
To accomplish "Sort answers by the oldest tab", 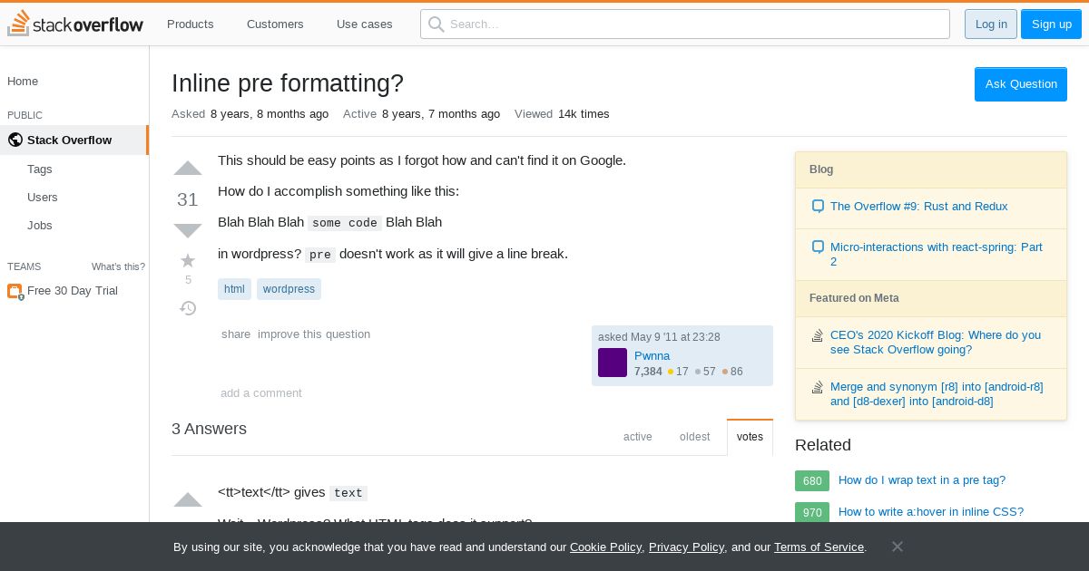I will pos(694,437).
